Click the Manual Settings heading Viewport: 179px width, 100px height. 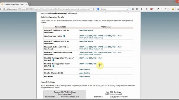48,82
